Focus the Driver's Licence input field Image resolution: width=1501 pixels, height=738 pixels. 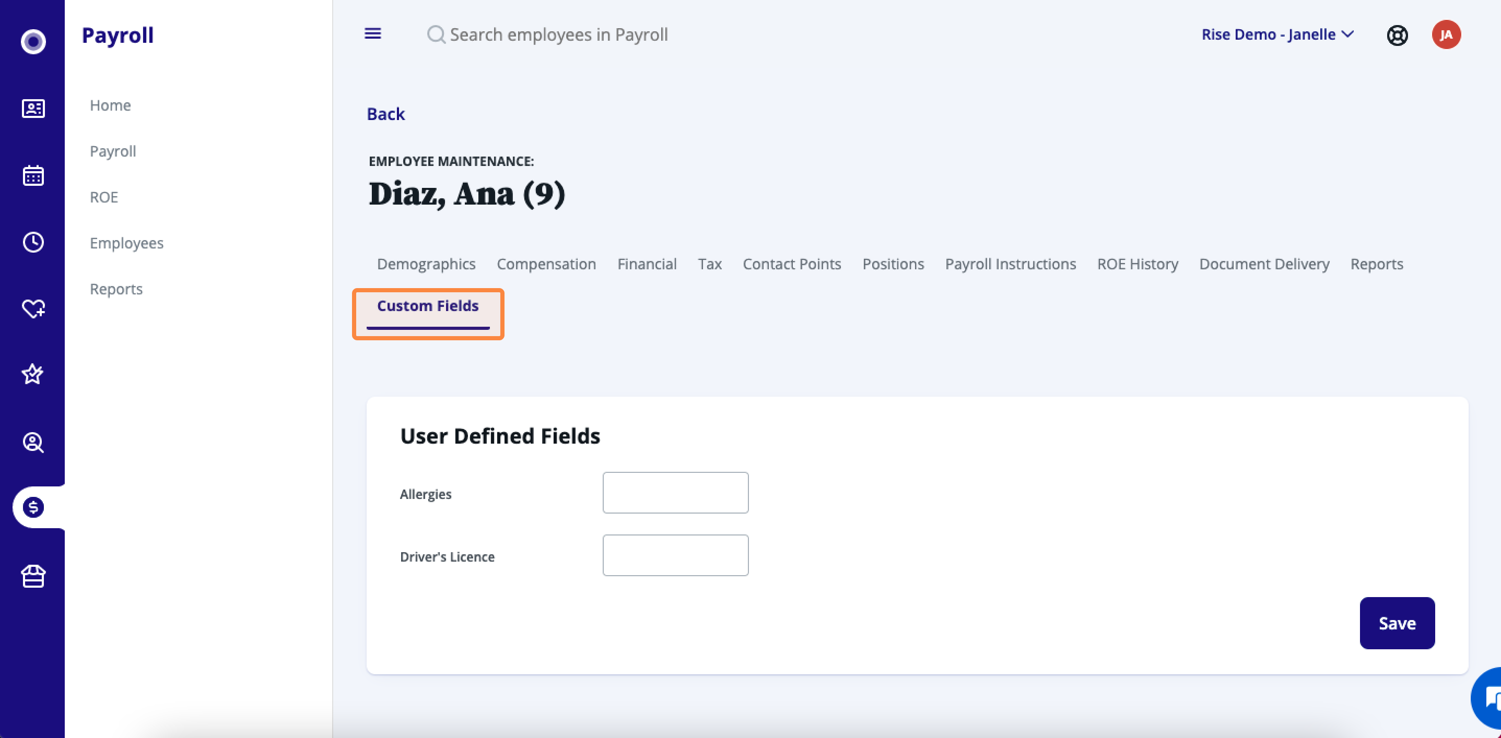coord(675,555)
